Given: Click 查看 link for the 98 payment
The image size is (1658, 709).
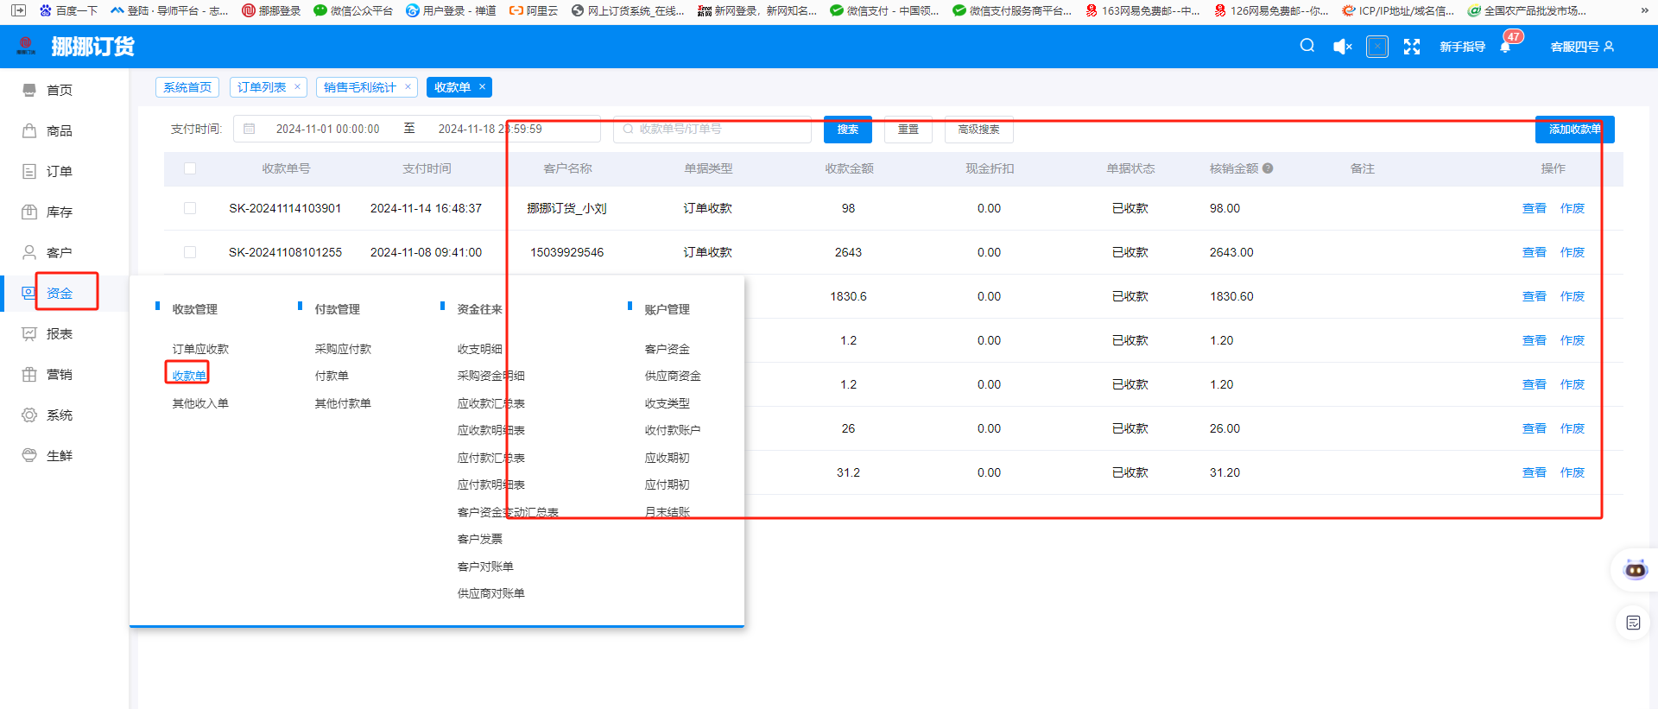Looking at the screenshot, I should 1534,208.
